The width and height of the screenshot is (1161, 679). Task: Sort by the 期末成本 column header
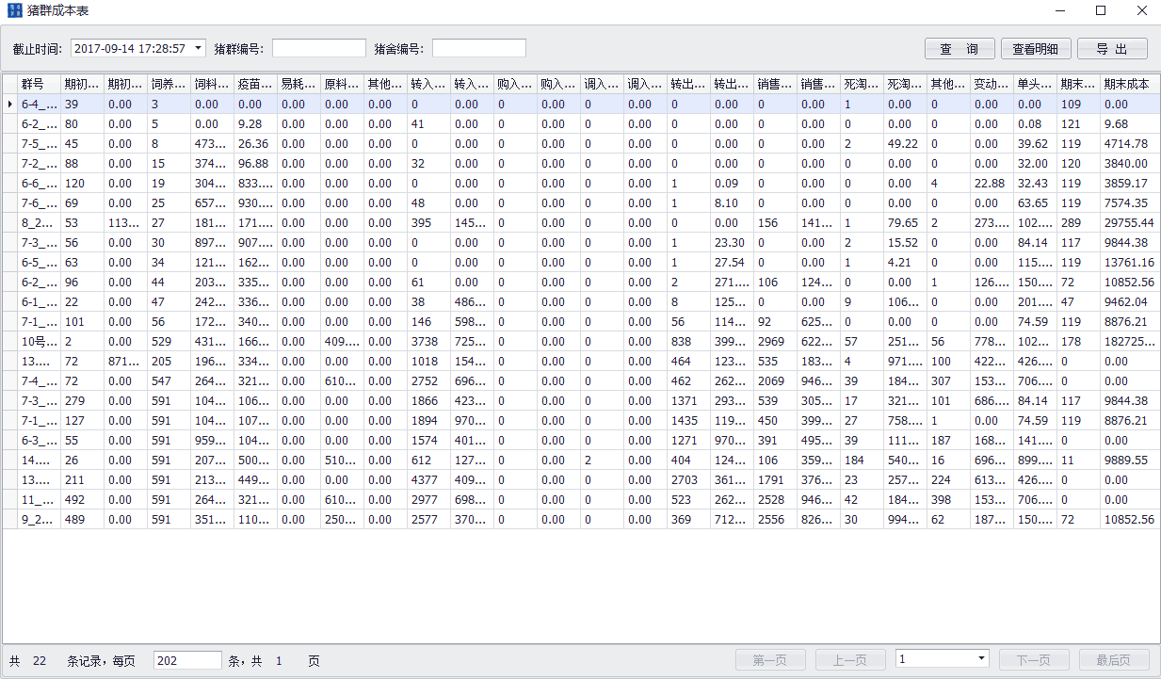click(x=1128, y=84)
